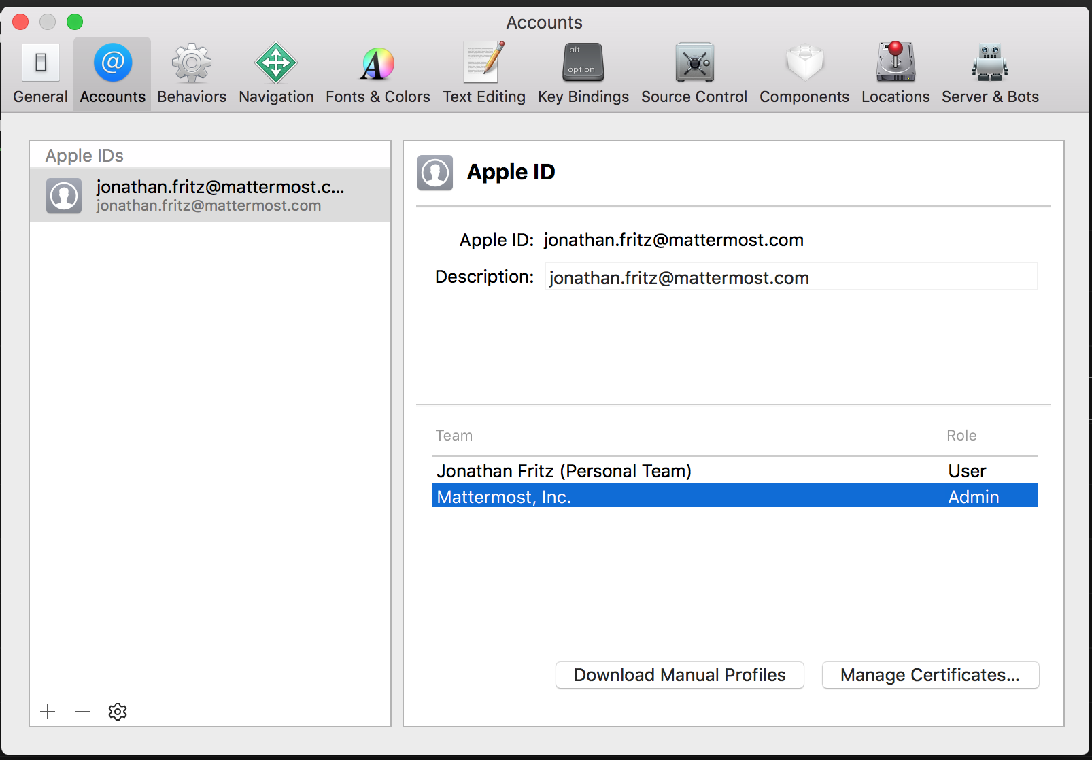
Task: Open Key Bindings preferences
Action: coord(583,73)
